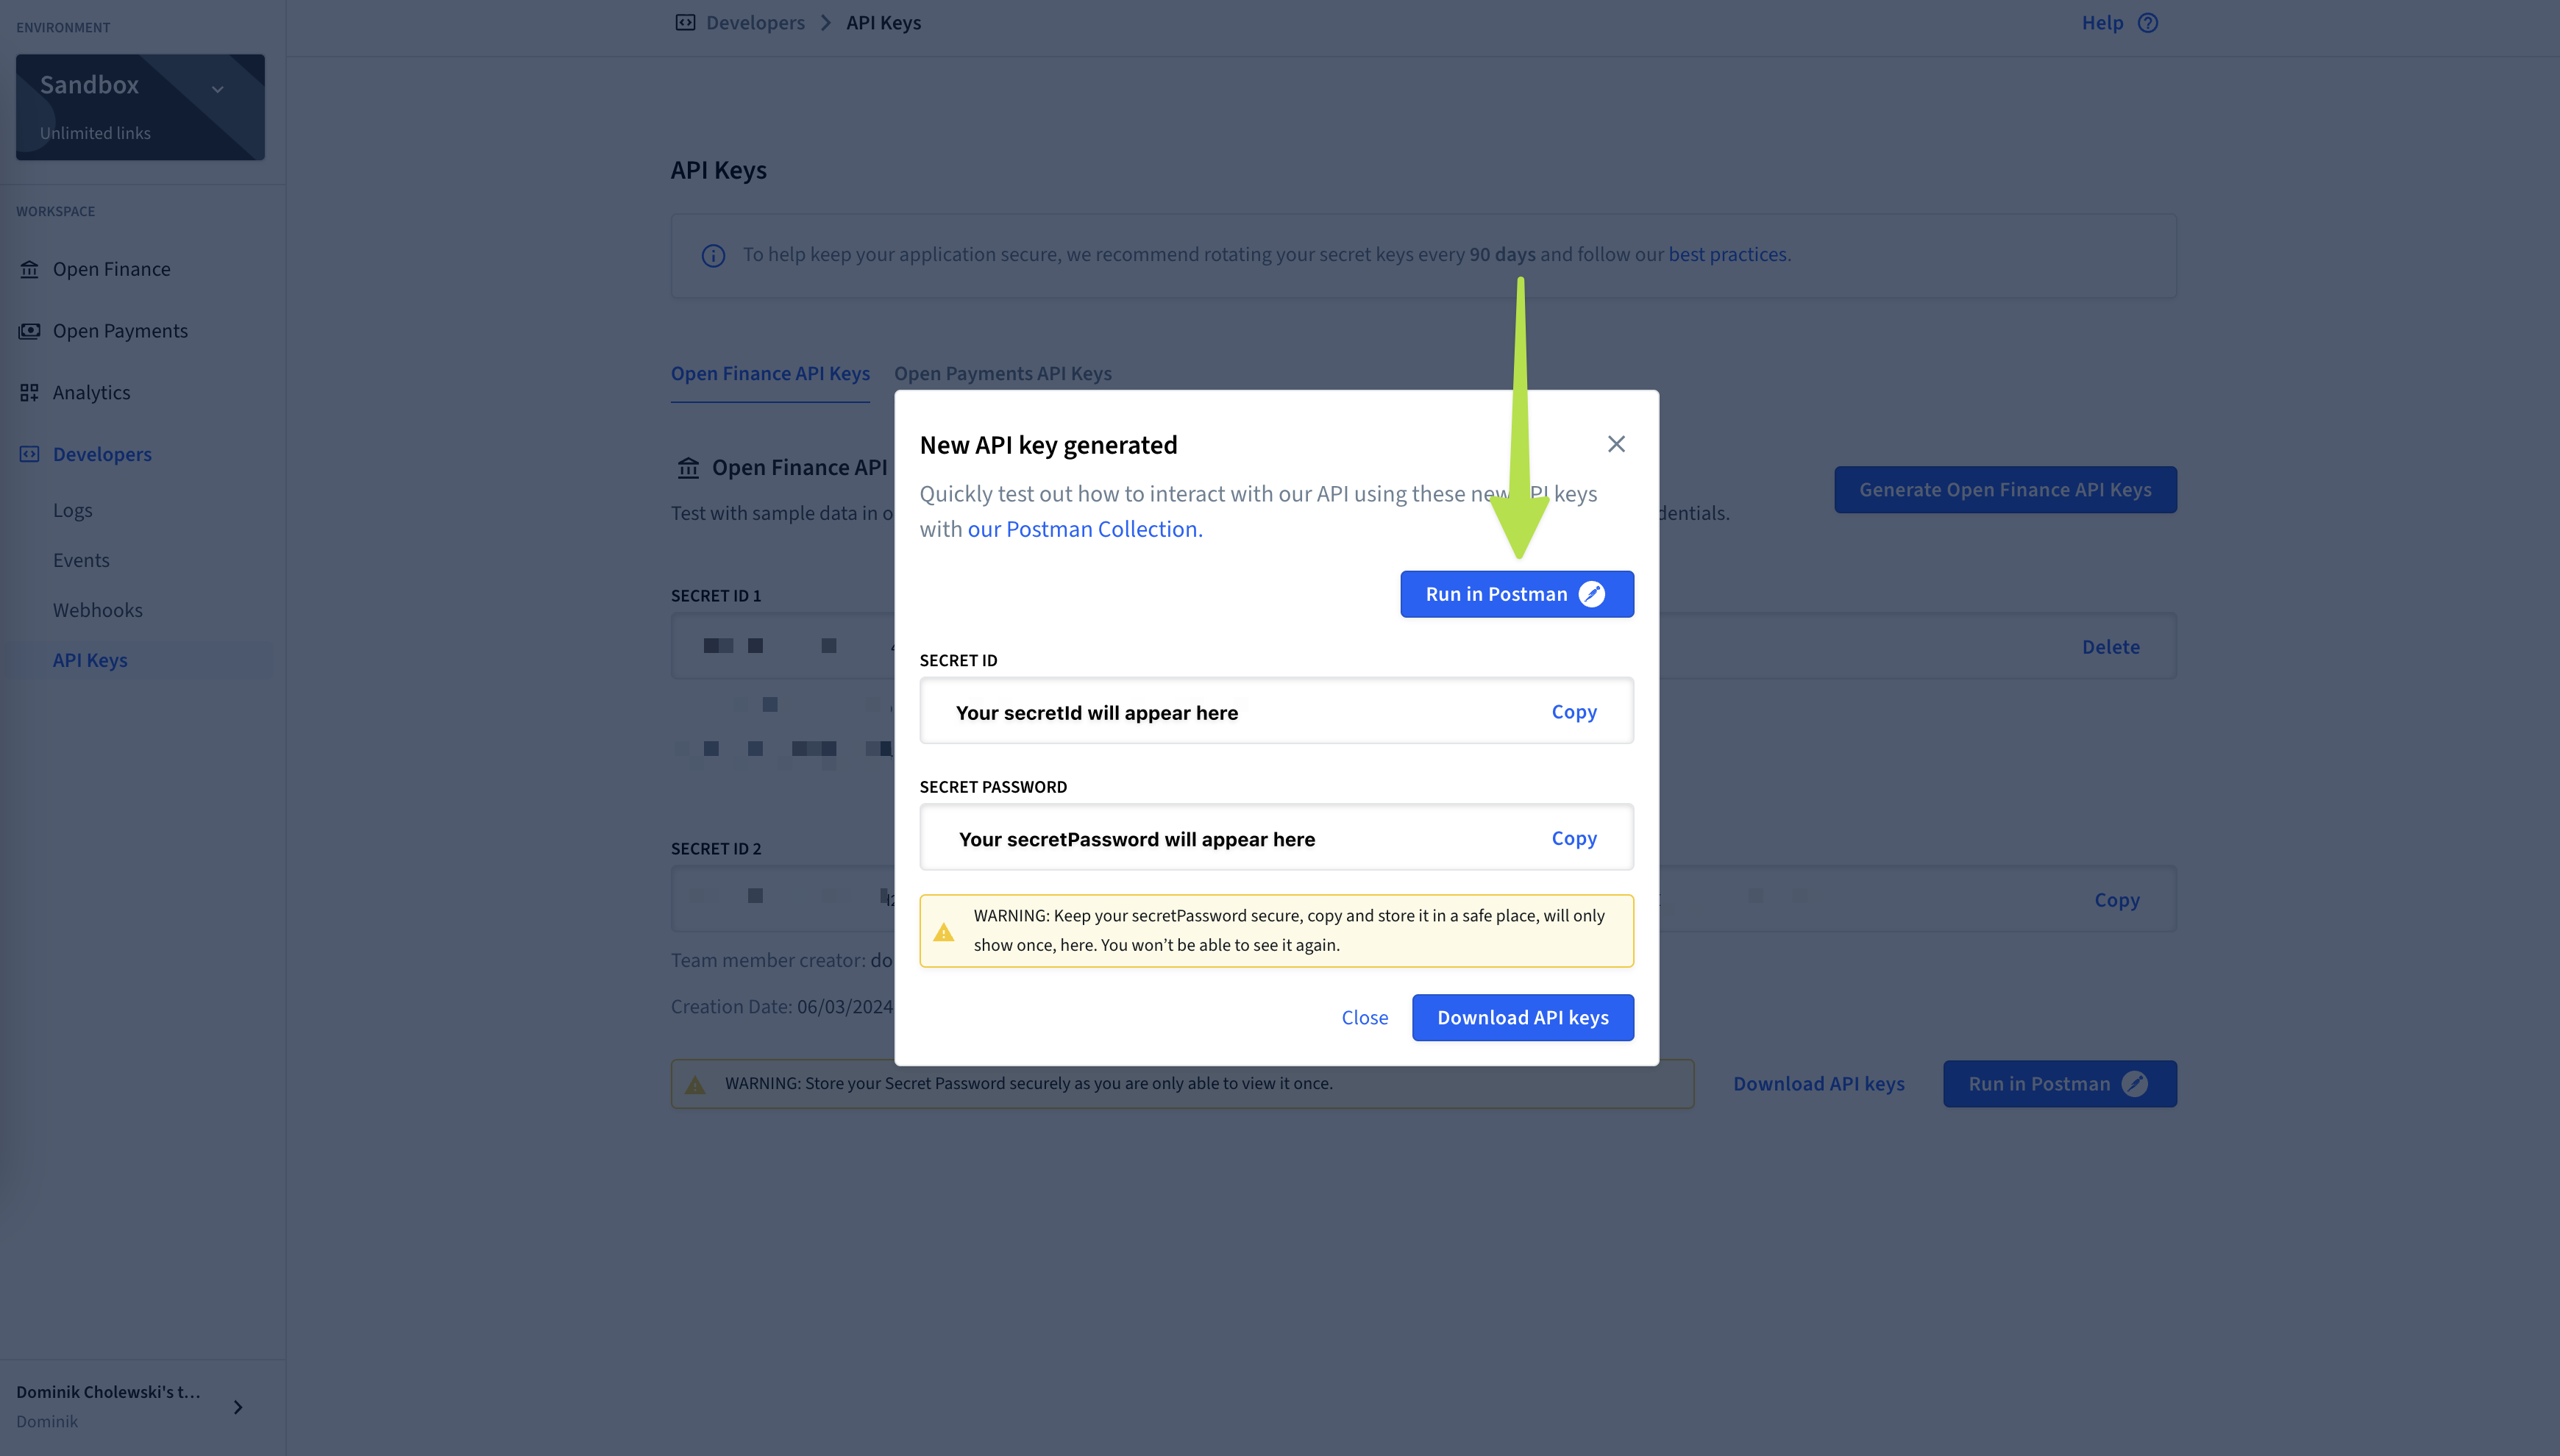This screenshot has height=1456, width=2560.
Task: Click the New API key generated title
Action: 1048,445
